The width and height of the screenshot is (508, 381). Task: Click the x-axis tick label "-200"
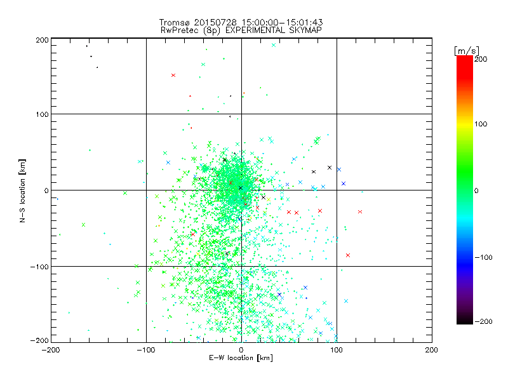tap(51, 350)
